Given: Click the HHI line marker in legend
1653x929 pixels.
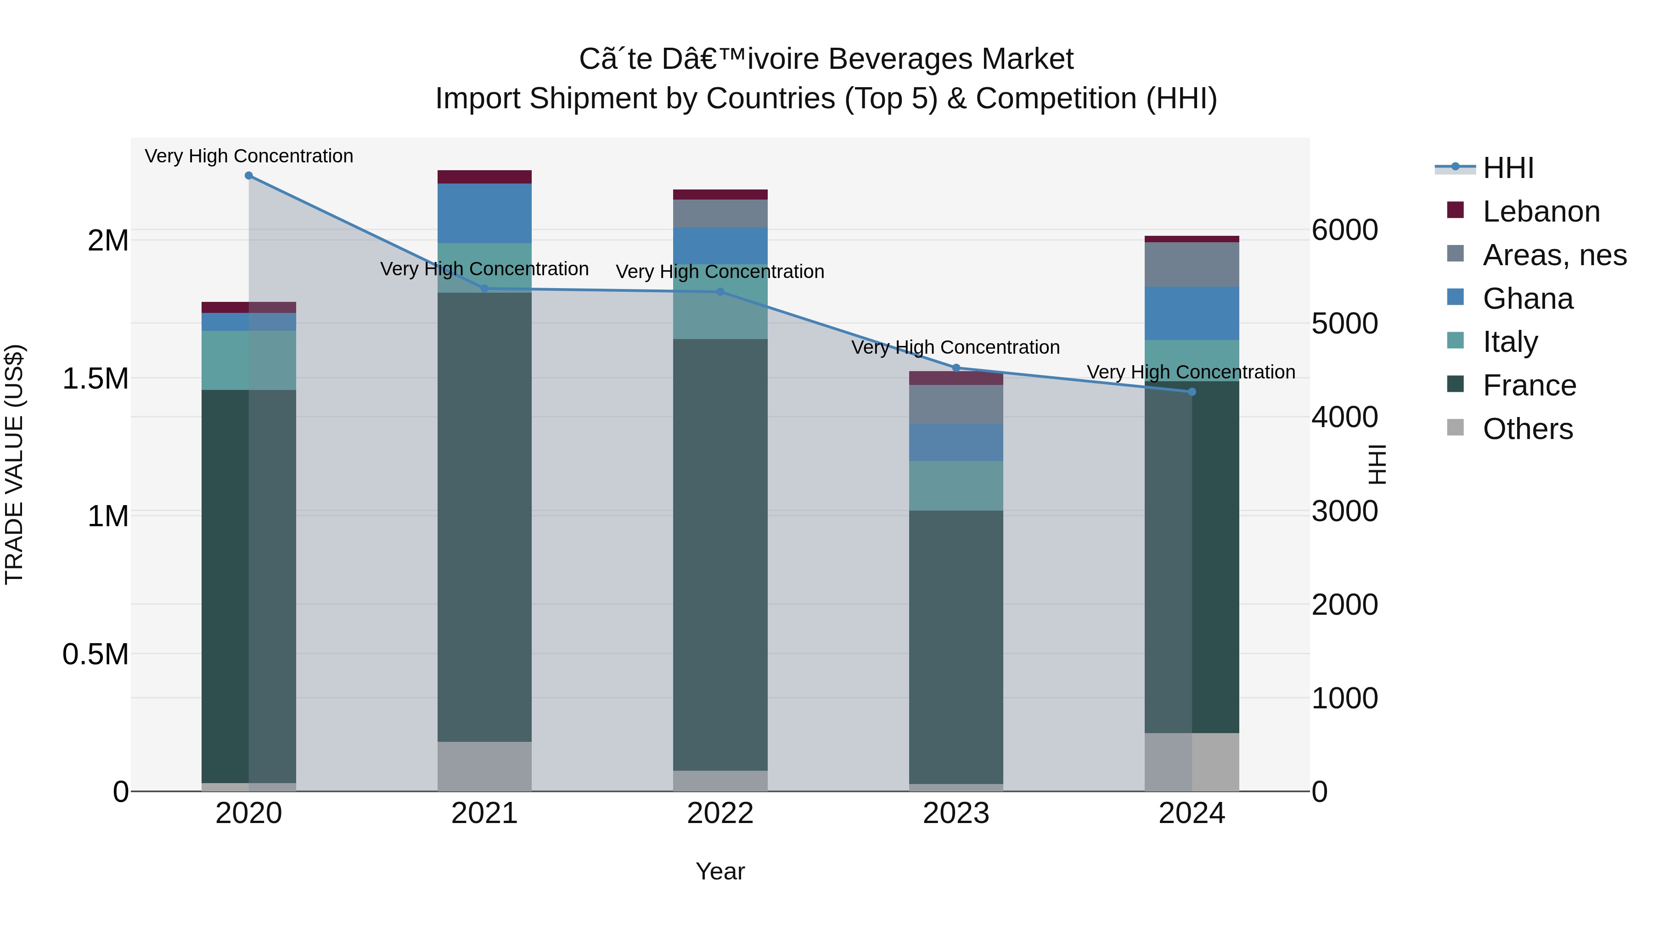Looking at the screenshot, I should pyautogui.click(x=1456, y=167).
